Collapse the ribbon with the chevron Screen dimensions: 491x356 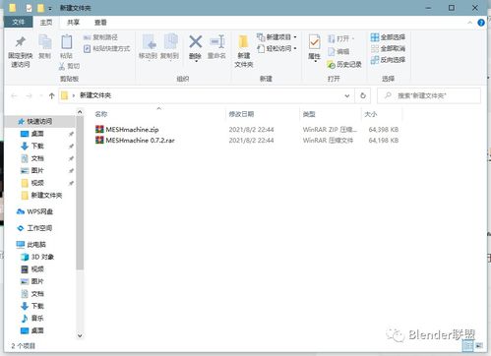[470, 23]
